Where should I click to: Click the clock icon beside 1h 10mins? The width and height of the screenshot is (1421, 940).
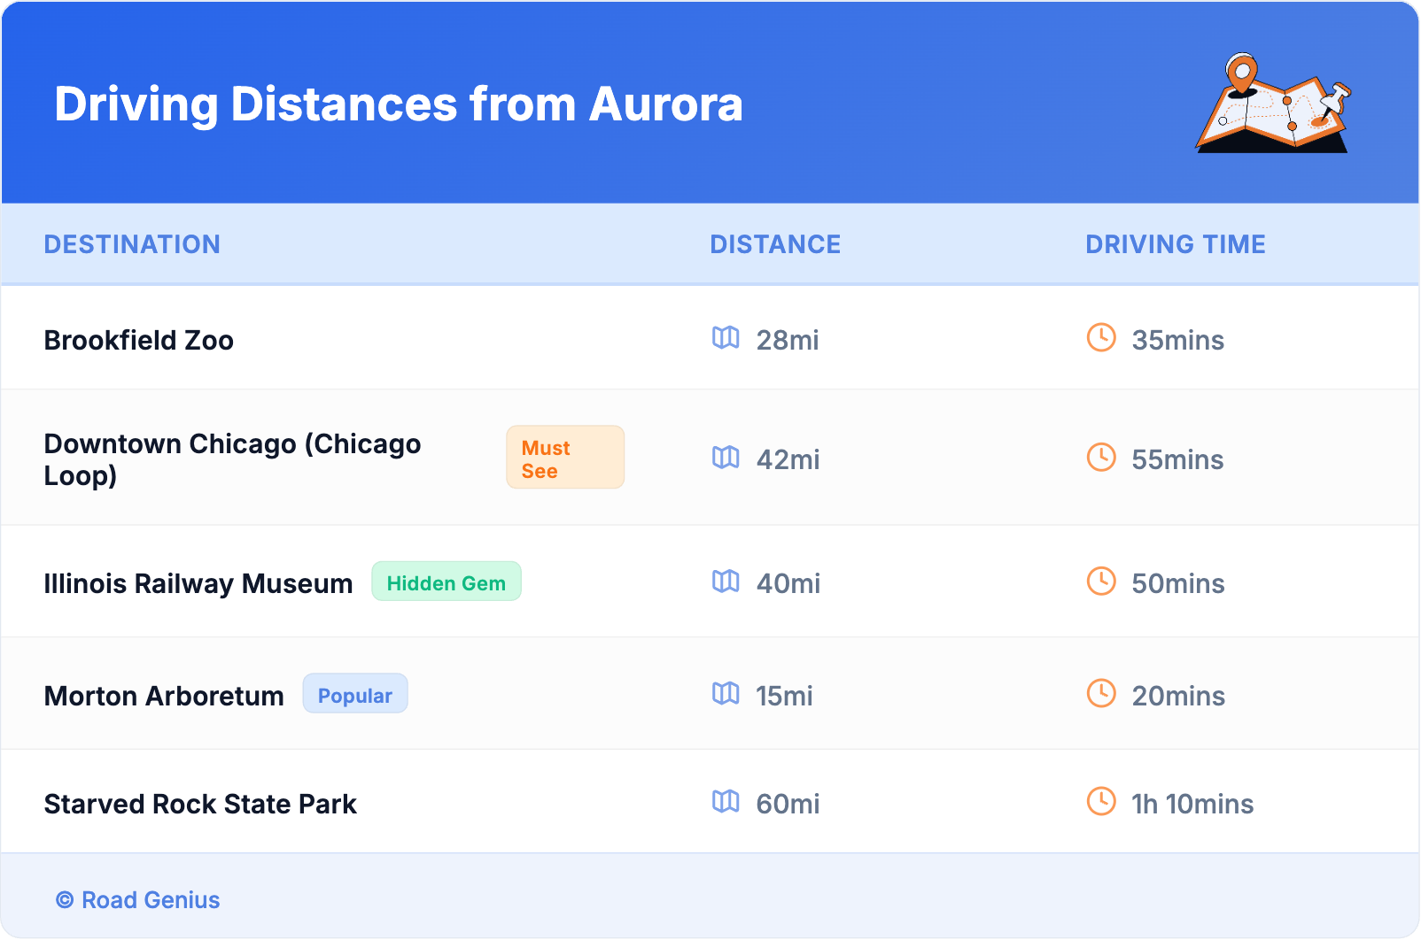coord(1101,802)
